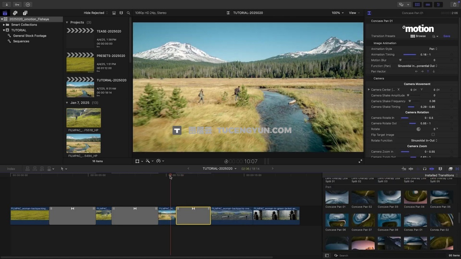Viewport: 461px width, 259px height.
Task: Open the preset options gear dropdown
Action: click(435, 36)
